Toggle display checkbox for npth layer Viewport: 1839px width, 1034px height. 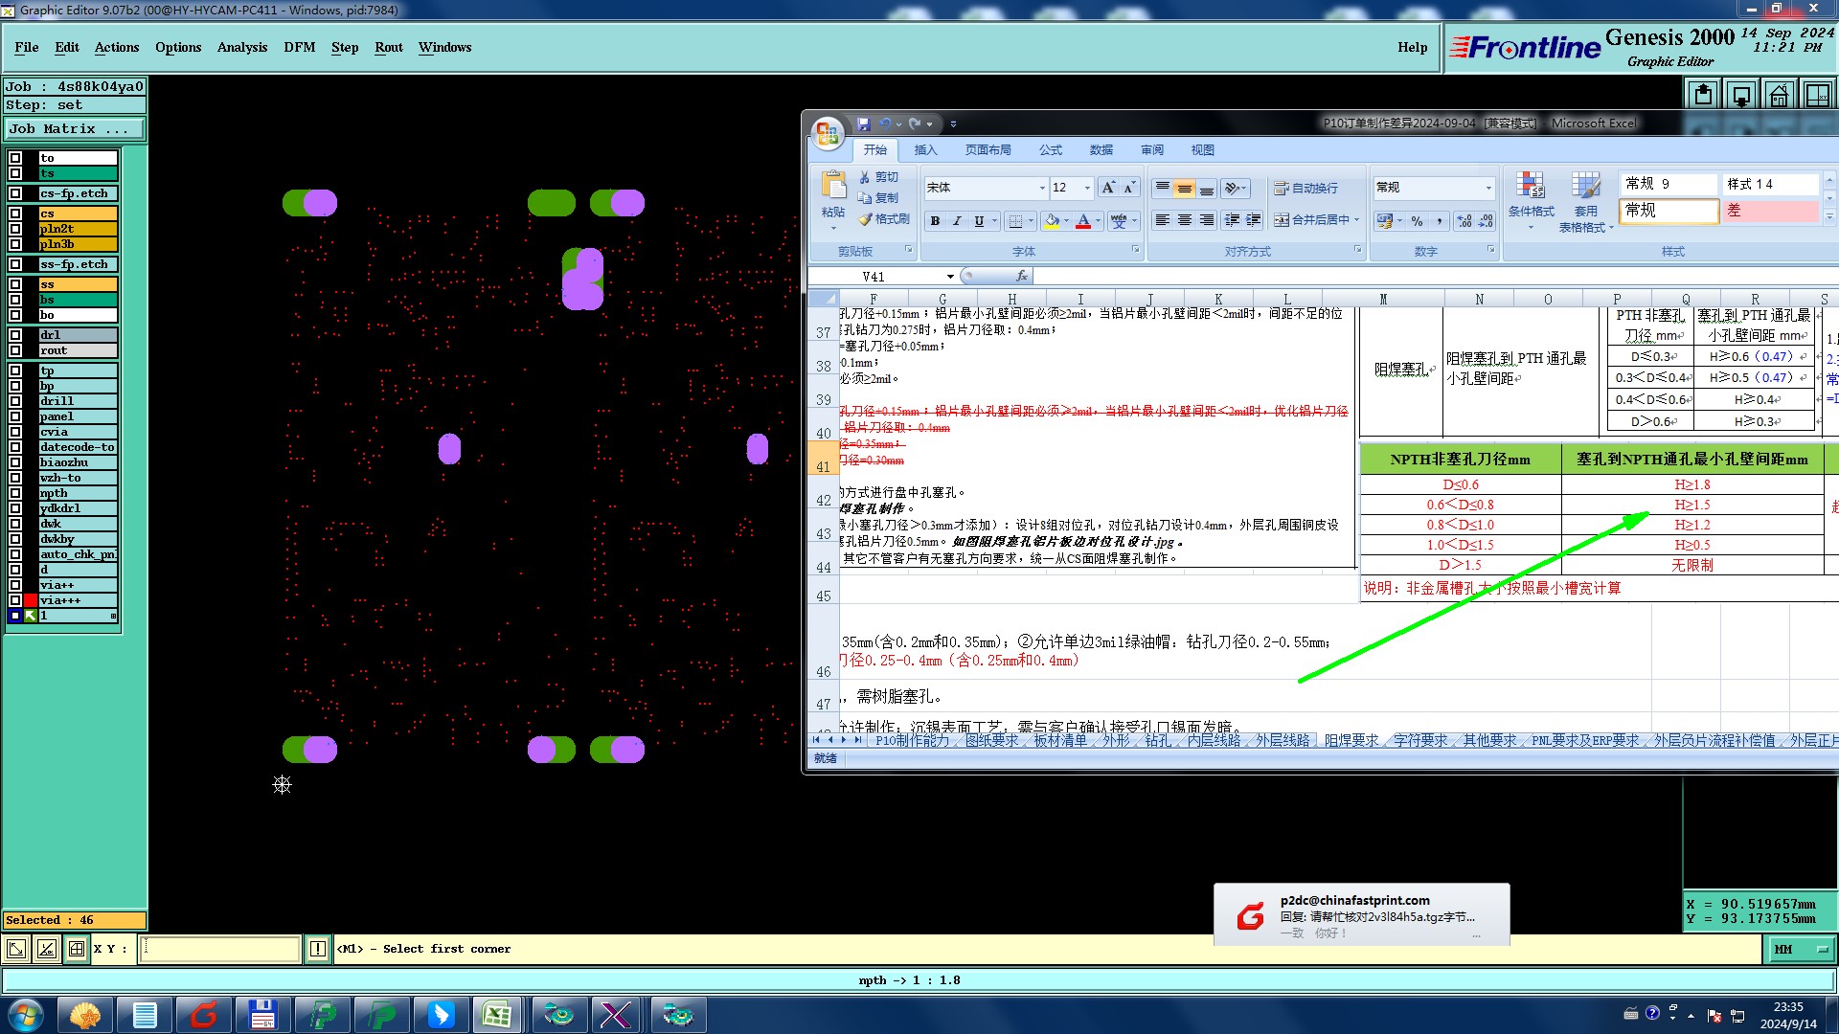pos(15,493)
